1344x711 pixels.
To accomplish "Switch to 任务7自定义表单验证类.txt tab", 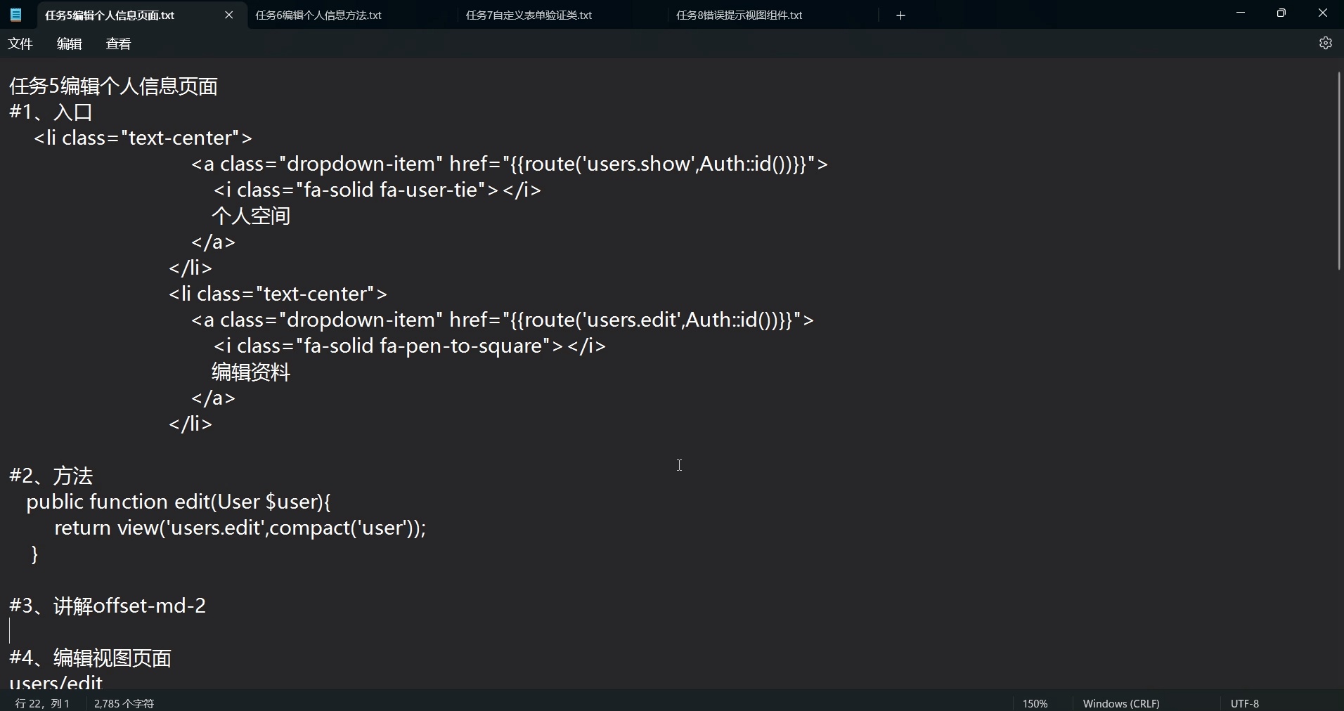I will (x=528, y=15).
